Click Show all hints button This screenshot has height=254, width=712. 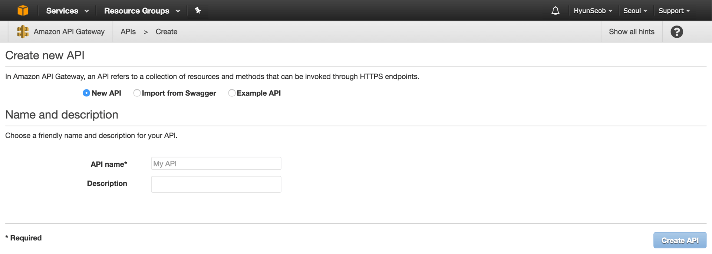pos(632,32)
